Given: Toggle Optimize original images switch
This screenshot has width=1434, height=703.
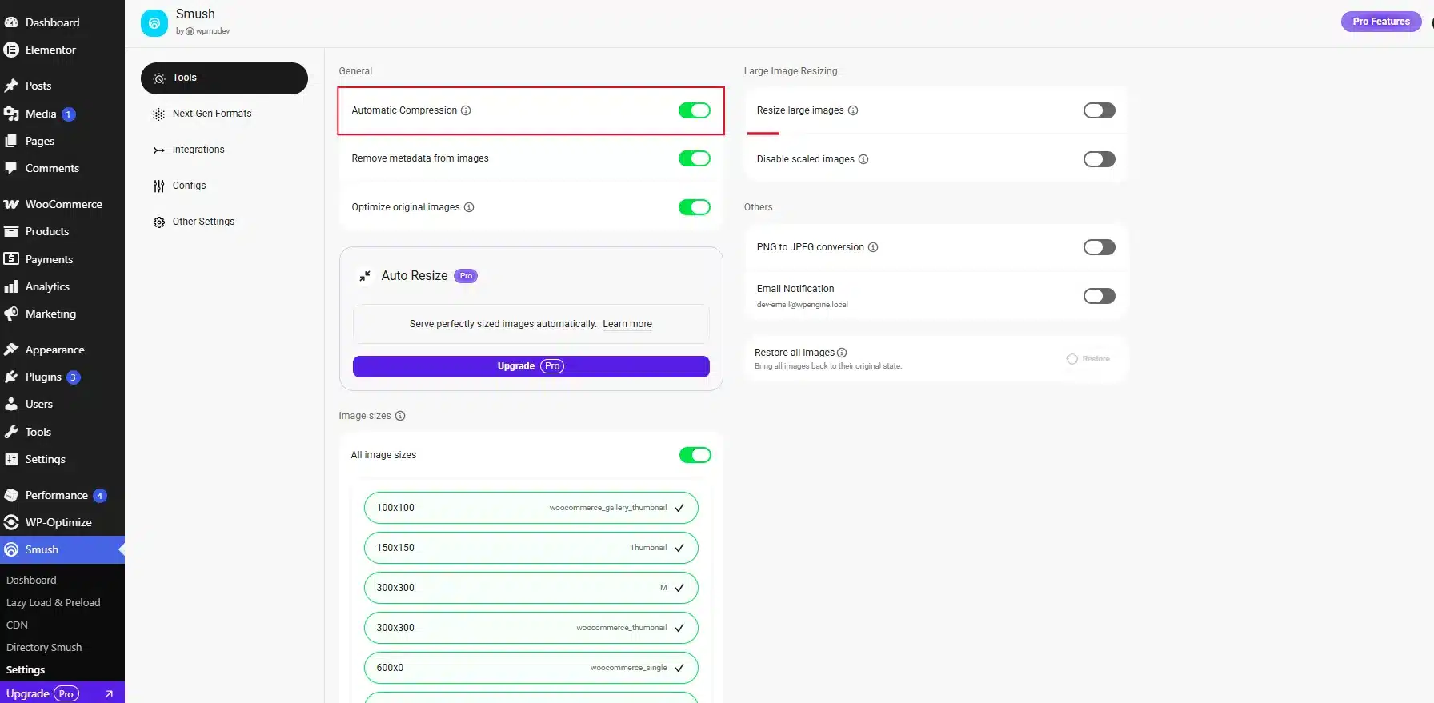Looking at the screenshot, I should coord(694,207).
